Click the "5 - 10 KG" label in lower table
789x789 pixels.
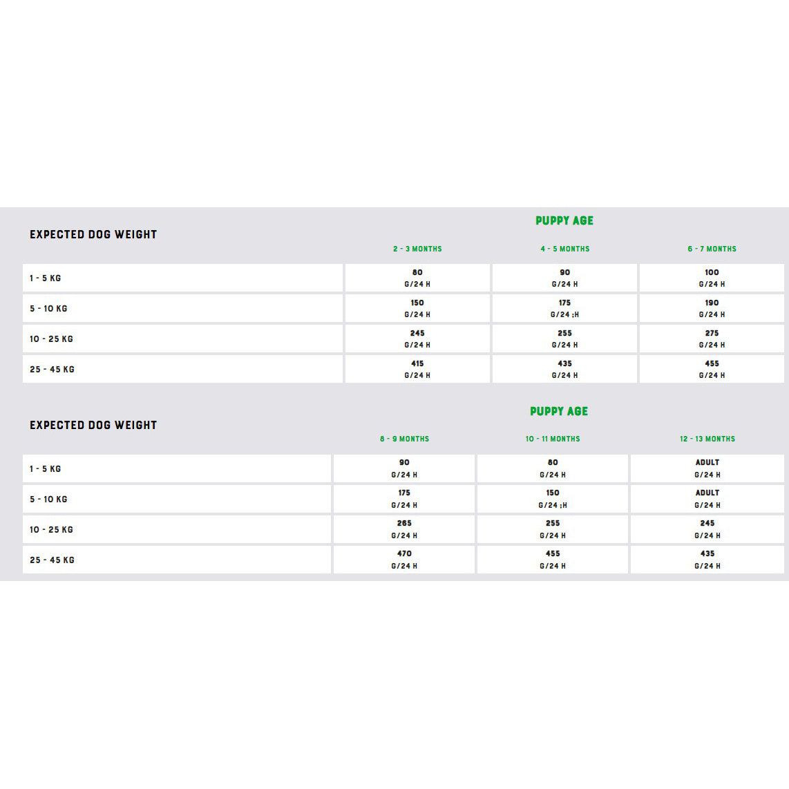48,500
